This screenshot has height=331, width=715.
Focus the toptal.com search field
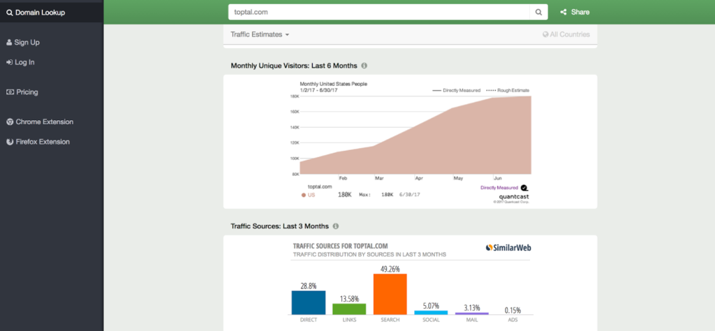(379, 13)
